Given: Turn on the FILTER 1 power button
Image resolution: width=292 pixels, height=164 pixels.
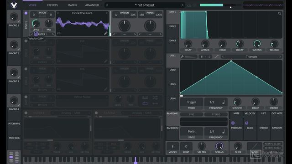Looking at the screenshot, I should coord(26,113).
